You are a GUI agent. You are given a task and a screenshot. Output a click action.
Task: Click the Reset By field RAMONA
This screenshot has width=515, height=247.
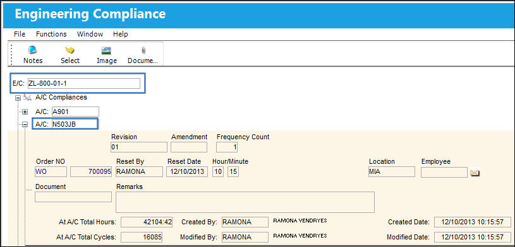139,171
